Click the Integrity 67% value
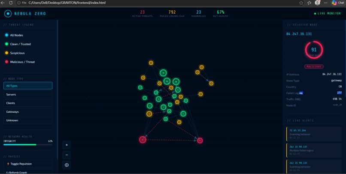The width and height of the screenshot is (346, 174). (x=50, y=141)
